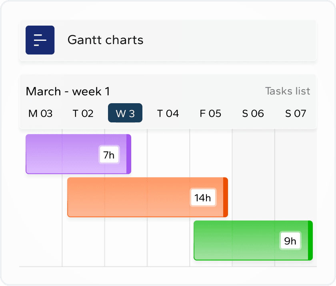This screenshot has width=336, height=286.
Task: Click the 7h duration badge
Action: 109,155
